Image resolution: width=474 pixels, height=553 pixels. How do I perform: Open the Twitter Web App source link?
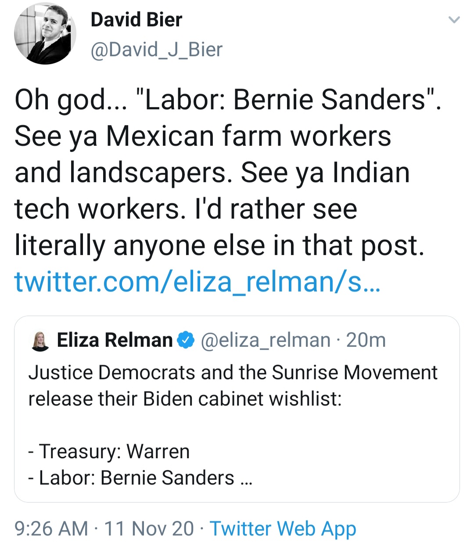pos(283,528)
